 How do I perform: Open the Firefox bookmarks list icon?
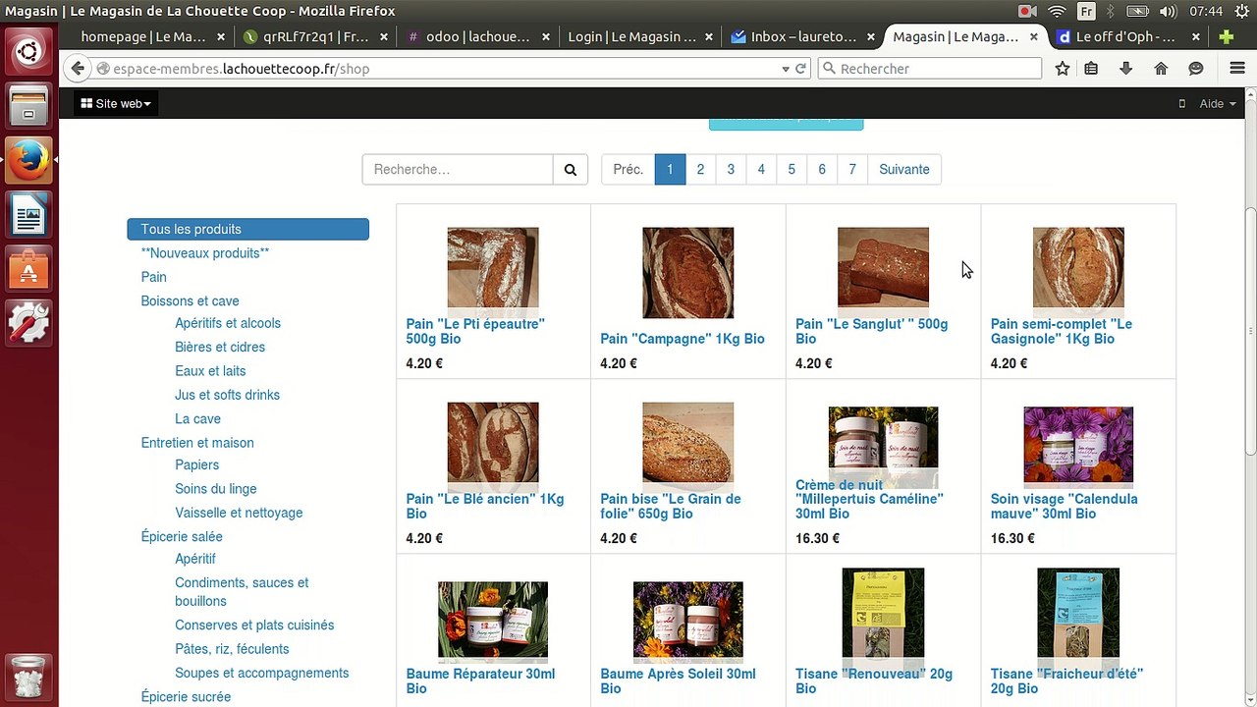tap(1091, 69)
